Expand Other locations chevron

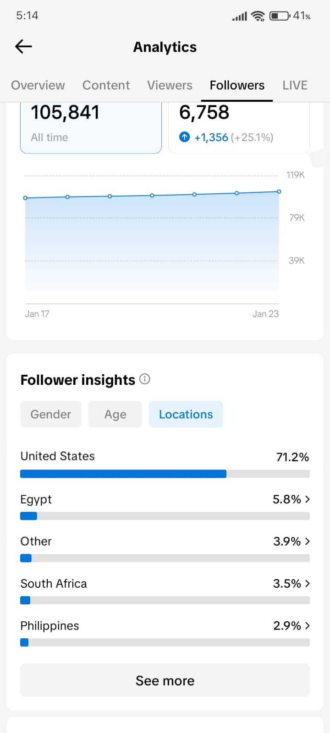pos(307,541)
